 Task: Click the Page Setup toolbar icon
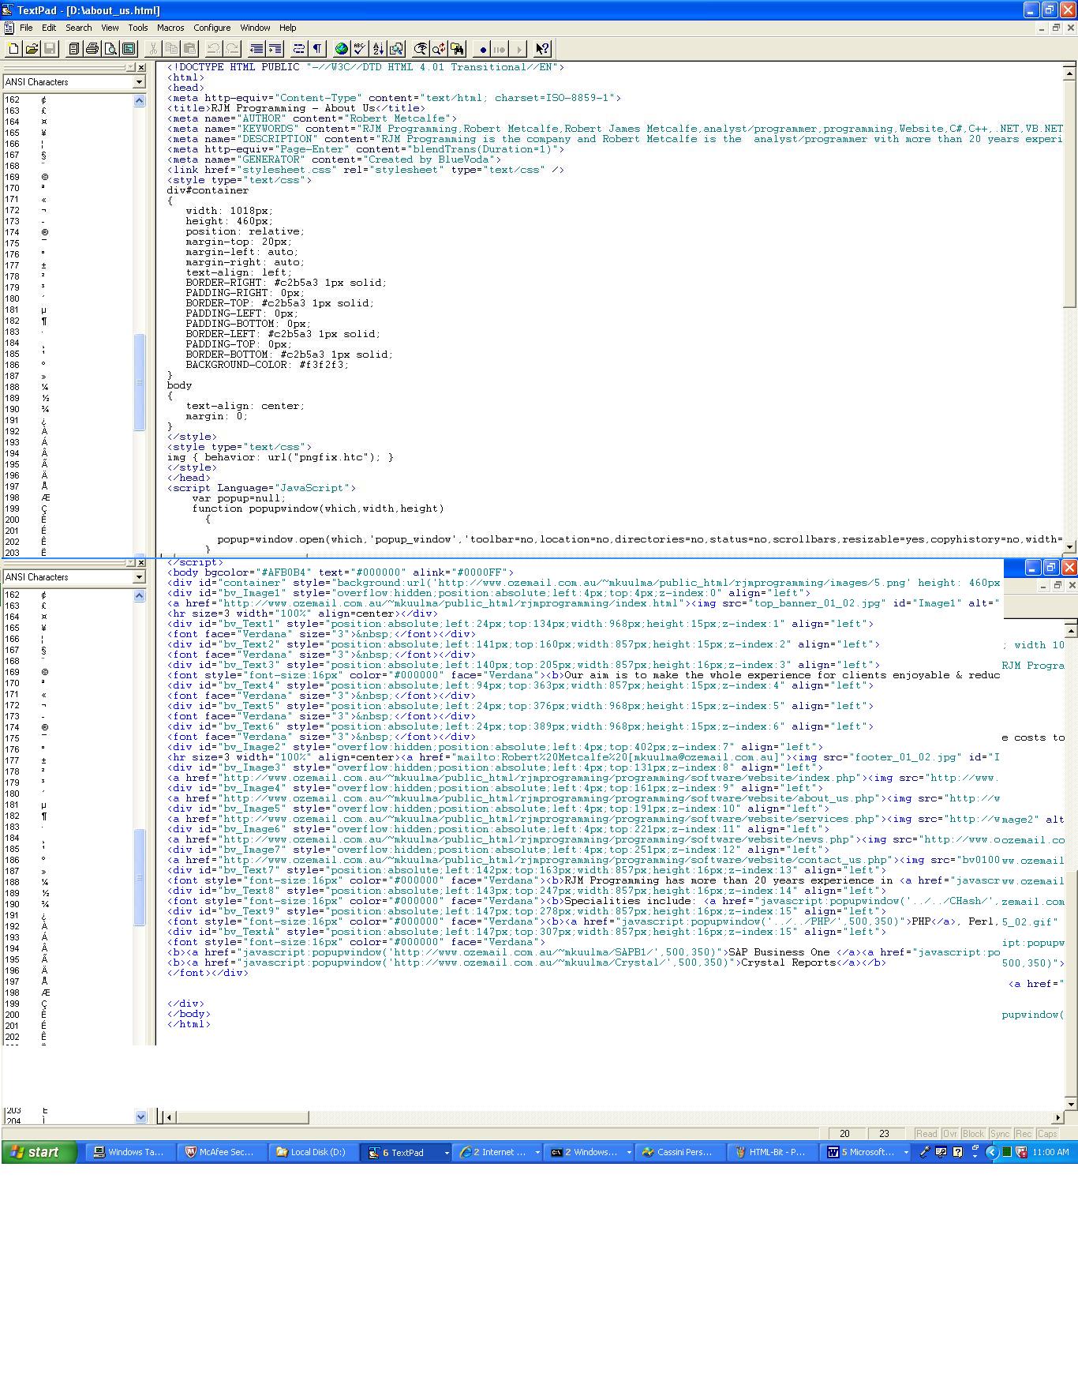128,49
